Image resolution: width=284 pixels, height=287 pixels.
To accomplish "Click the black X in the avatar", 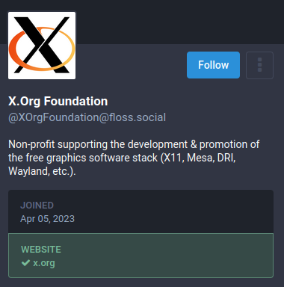I will [42, 45].
